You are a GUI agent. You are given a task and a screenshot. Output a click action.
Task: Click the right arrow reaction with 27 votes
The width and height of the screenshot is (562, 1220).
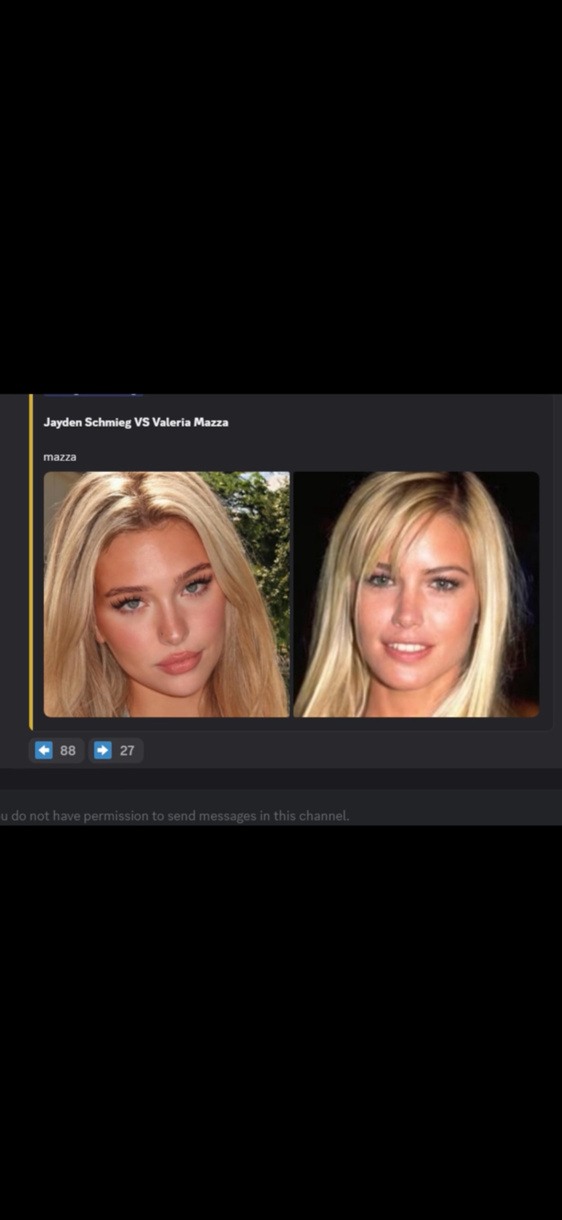click(115, 750)
